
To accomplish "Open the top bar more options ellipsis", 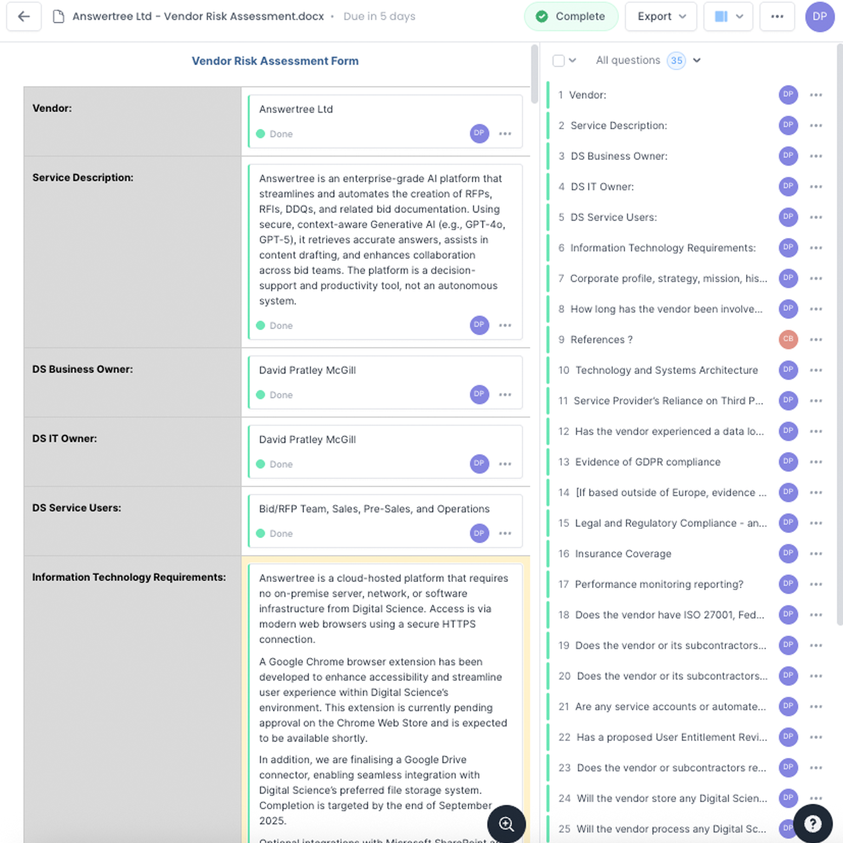I will click(777, 17).
